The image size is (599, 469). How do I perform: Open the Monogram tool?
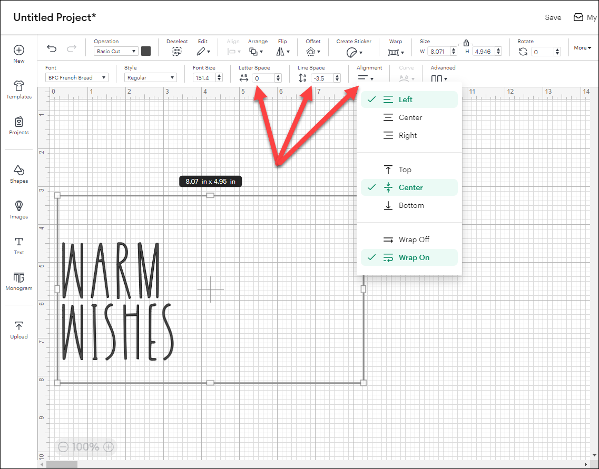coord(19,281)
